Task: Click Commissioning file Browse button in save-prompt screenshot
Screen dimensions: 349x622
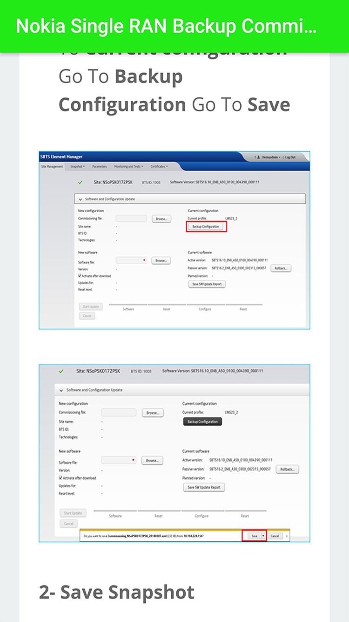Action: [x=153, y=413]
